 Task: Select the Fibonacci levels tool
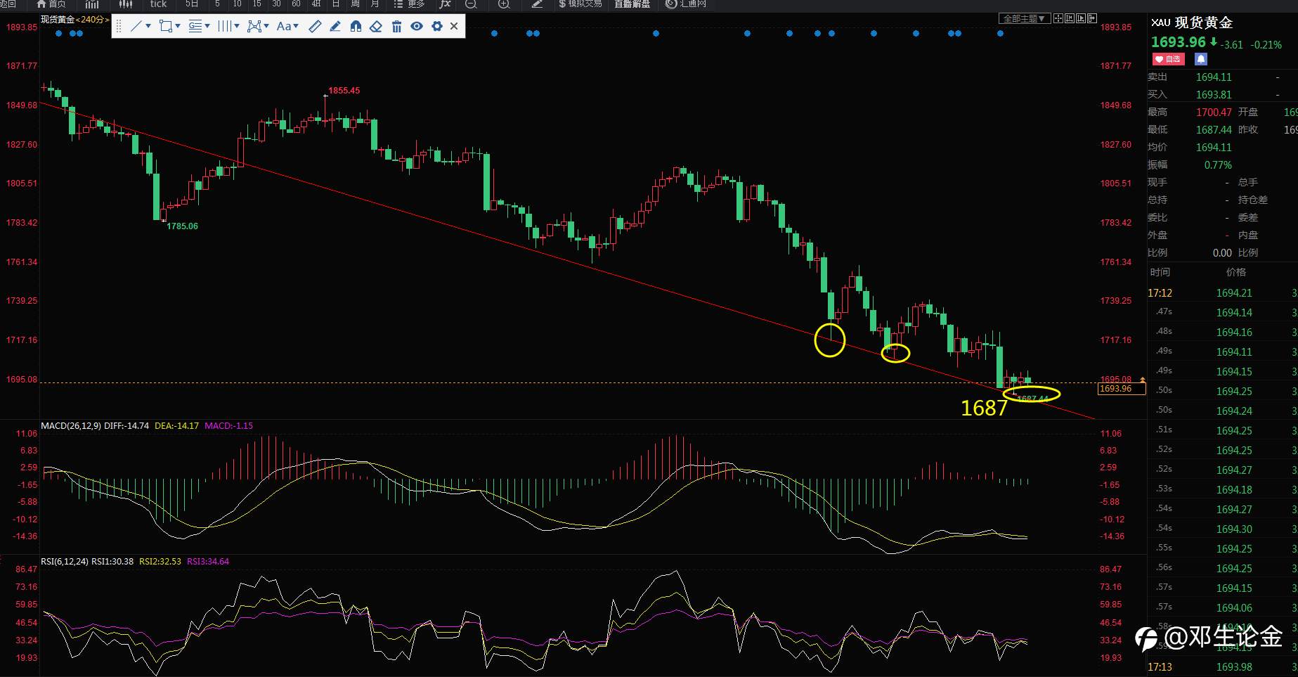tap(195, 26)
